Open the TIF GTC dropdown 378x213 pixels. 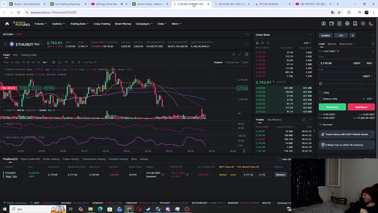[370, 99]
